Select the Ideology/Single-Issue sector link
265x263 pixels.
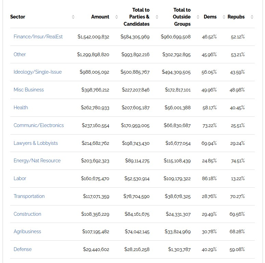pyautogui.click(x=38, y=72)
